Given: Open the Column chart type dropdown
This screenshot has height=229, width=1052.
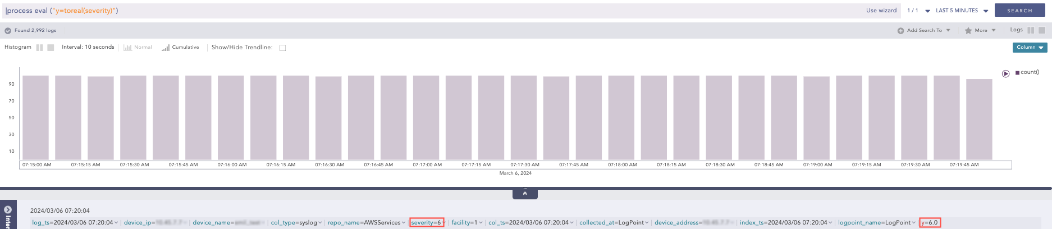Looking at the screenshot, I should point(1030,48).
